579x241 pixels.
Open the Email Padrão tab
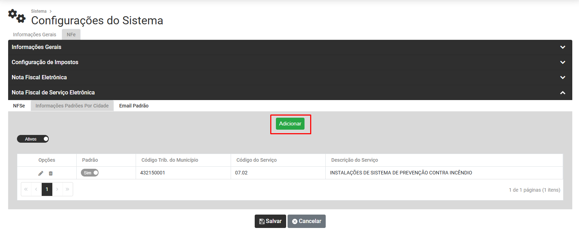click(134, 106)
